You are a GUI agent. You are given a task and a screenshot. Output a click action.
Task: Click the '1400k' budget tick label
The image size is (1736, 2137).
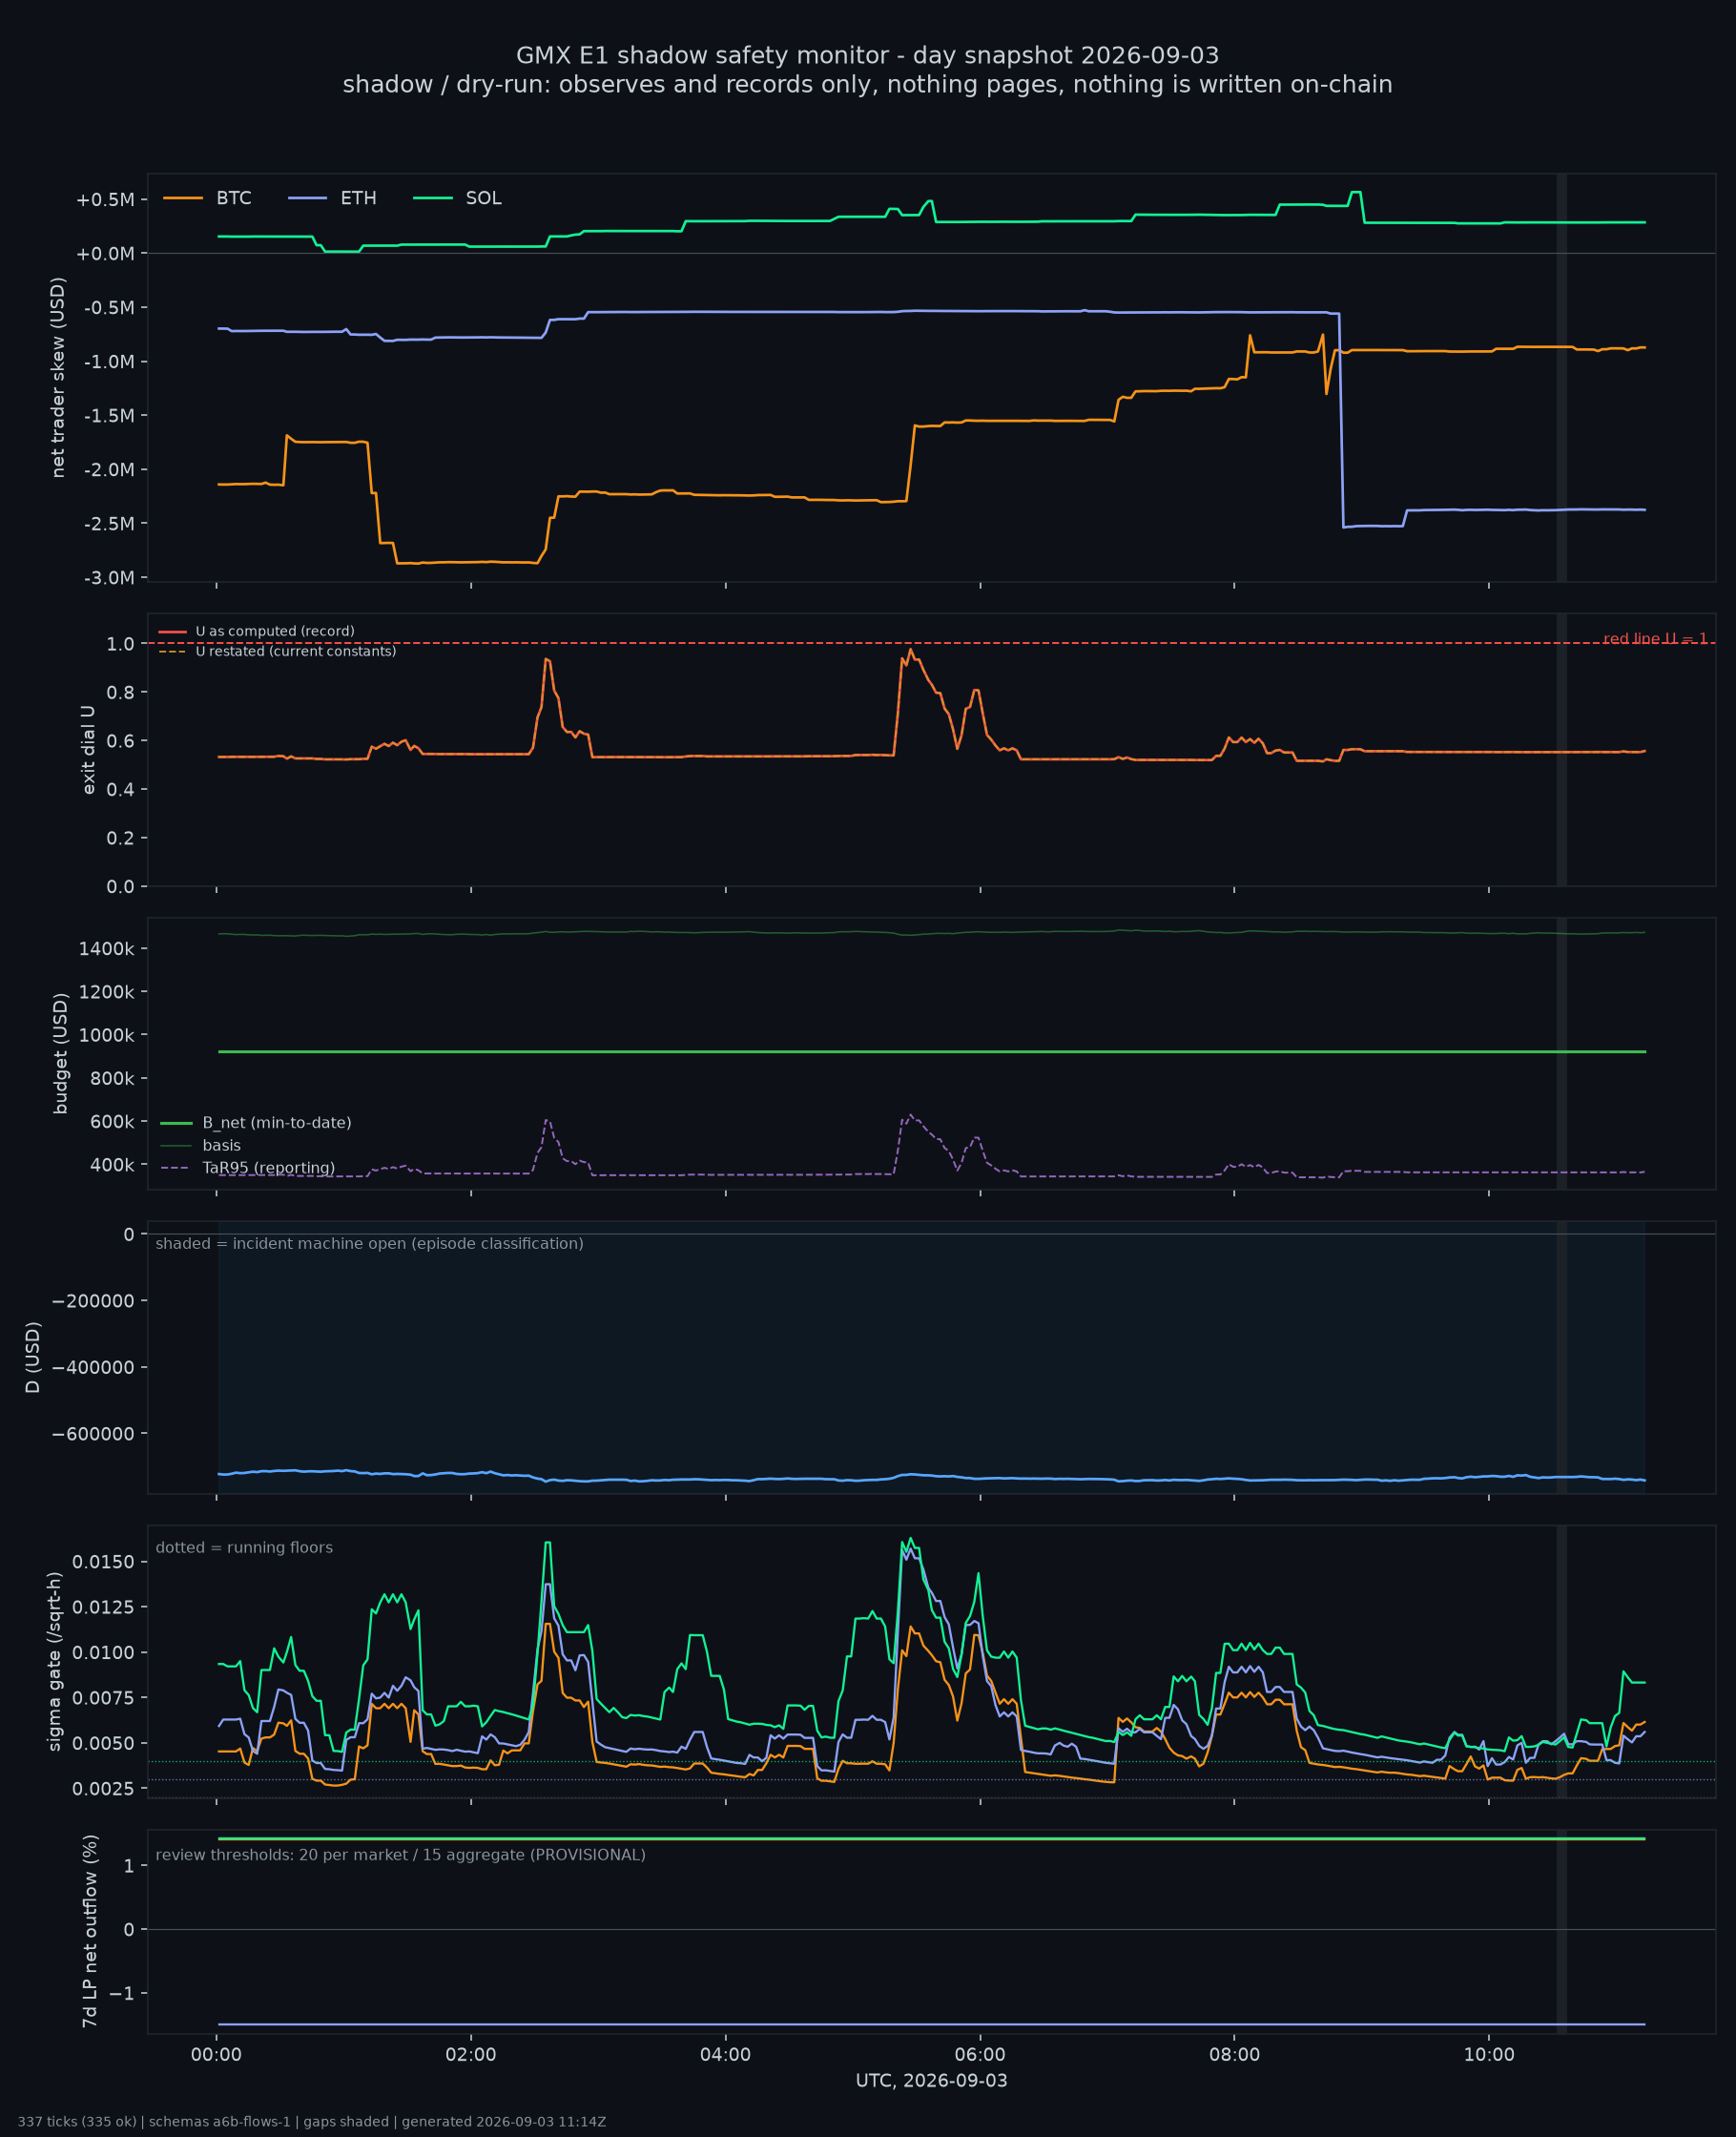point(106,949)
